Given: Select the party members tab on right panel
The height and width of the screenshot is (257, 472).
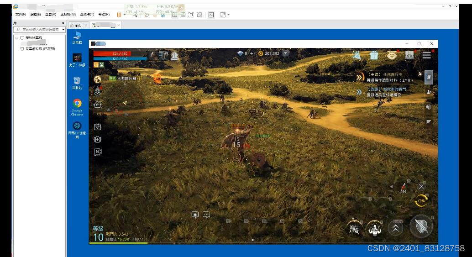Looking at the screenshot, I should (429, 92).
